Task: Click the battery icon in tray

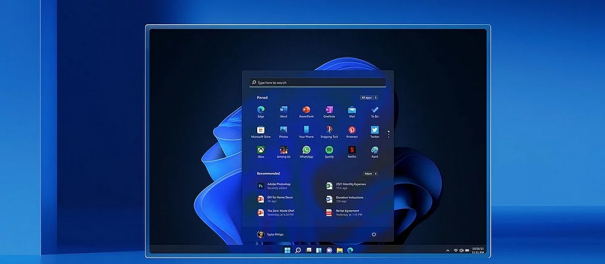Action: click(x=467, y=251)
